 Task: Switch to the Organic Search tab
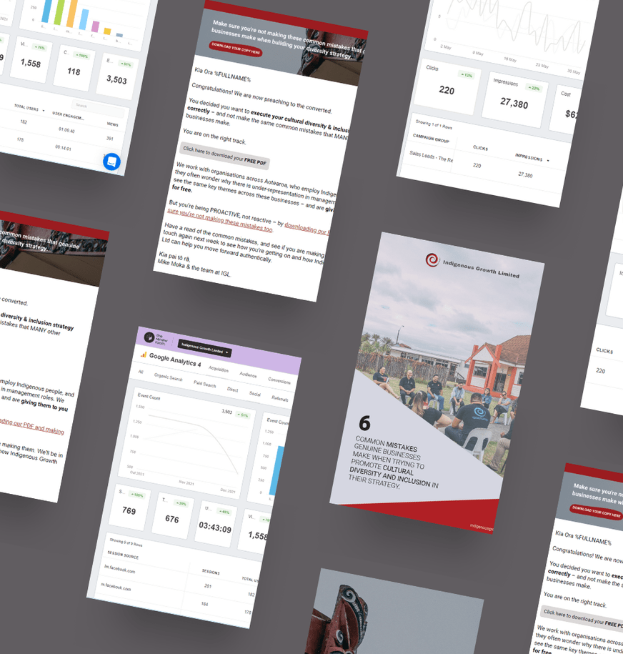tap(169, 376)
